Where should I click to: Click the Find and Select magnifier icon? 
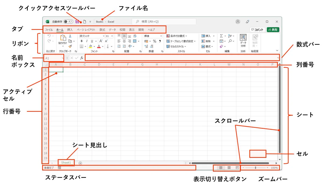click(230, 41)
